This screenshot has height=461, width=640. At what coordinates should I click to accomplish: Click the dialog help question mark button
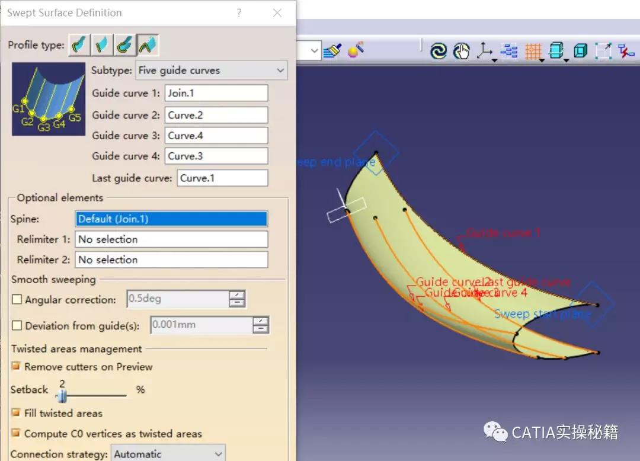[x=239, y=13]
